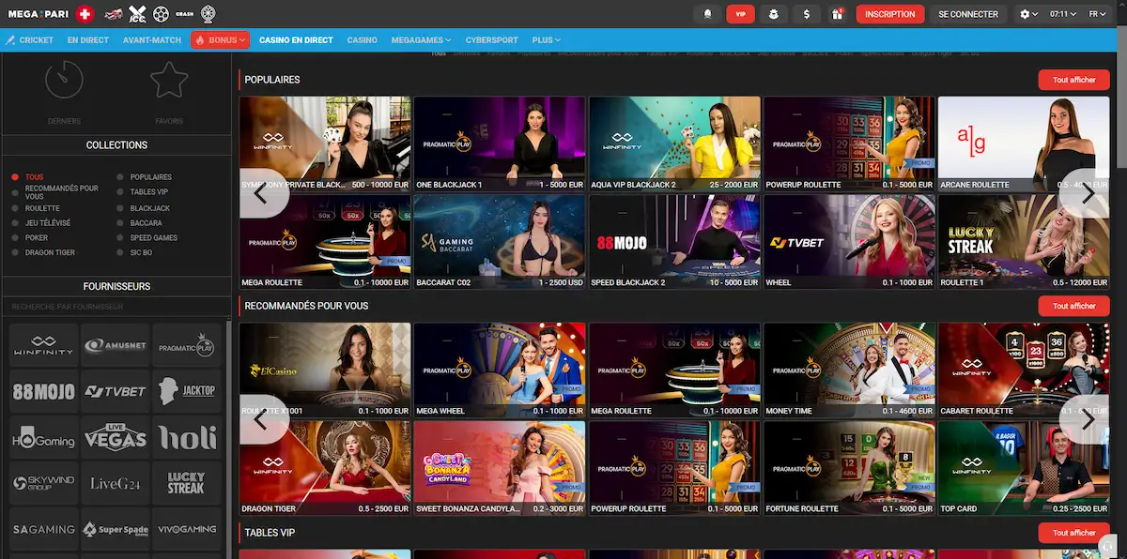The image size is (1127, 559).
Task: Filter by SA Gaming provider logo
Action: tap(44, 529)
